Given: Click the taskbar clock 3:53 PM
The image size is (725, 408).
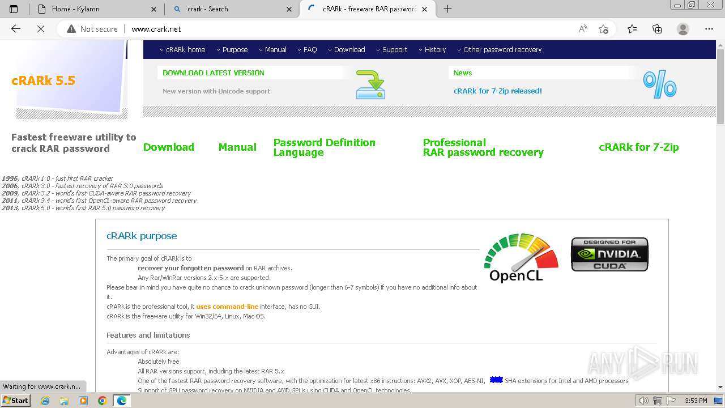Looking at the screenshot, I should (696, 401).
